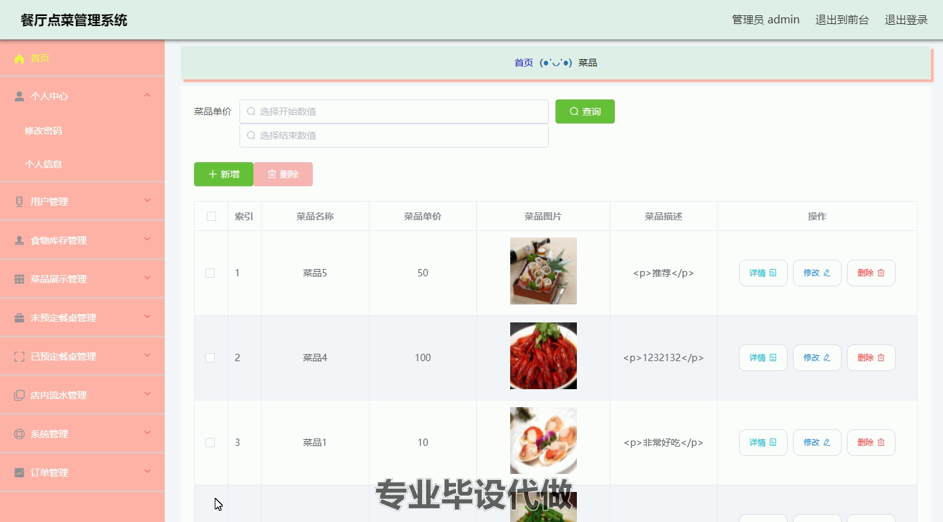Click 菜品名称 column header
This screenshot has height=522, width=943.
[315, 216]
